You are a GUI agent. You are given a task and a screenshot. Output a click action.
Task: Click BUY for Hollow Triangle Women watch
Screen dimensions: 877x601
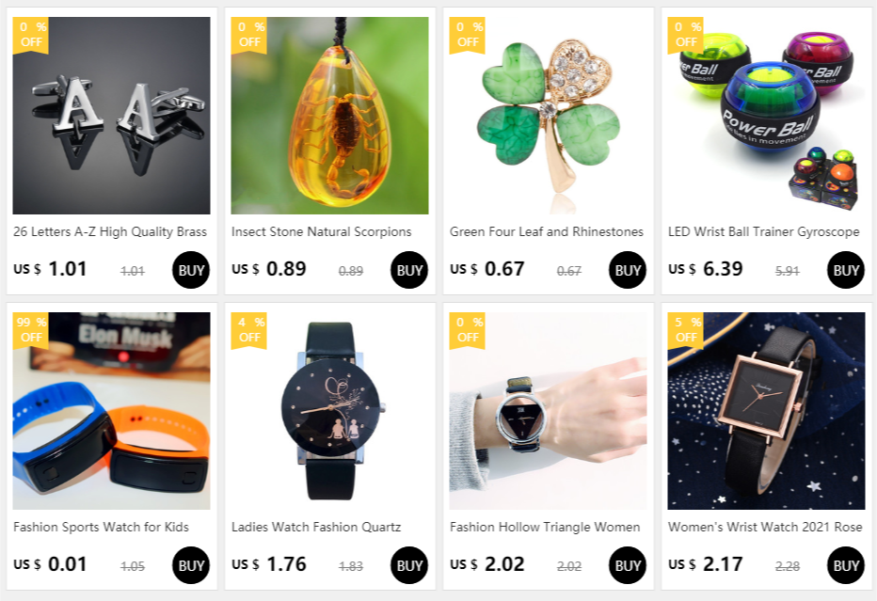(627, 565)
